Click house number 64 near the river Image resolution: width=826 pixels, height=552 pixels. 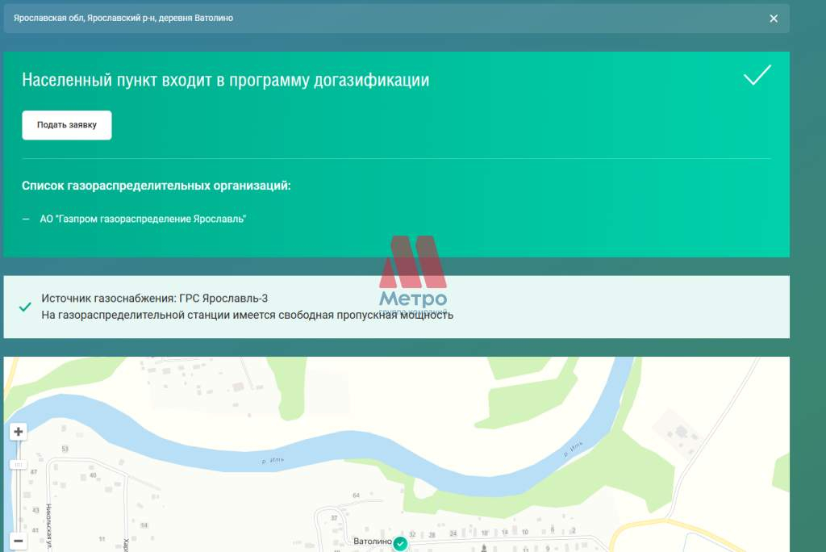pyautogui.click(x=356, y=495)
